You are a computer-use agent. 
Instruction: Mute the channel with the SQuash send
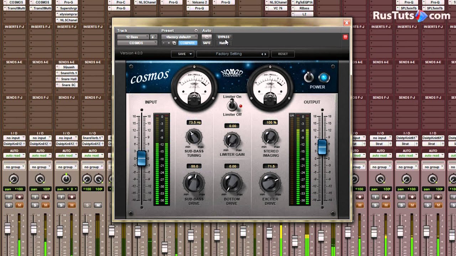(72, 205)
